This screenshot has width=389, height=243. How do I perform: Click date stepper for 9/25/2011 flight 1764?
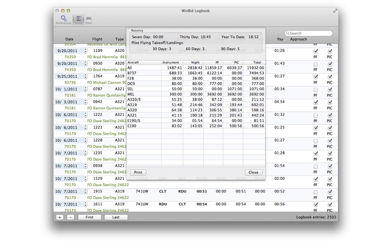(x=86, y=76)
